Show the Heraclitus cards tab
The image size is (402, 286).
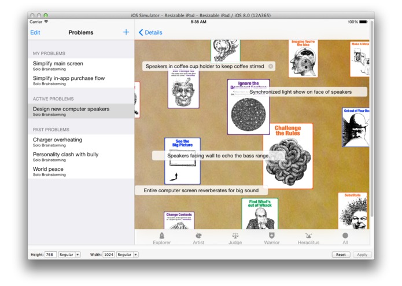[308, 239]
